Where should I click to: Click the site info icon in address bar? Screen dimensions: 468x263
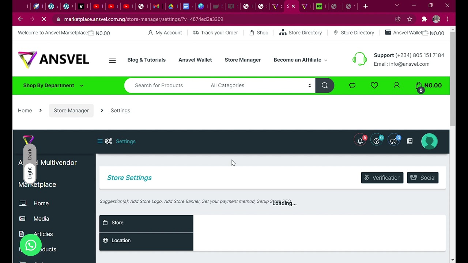58,19
